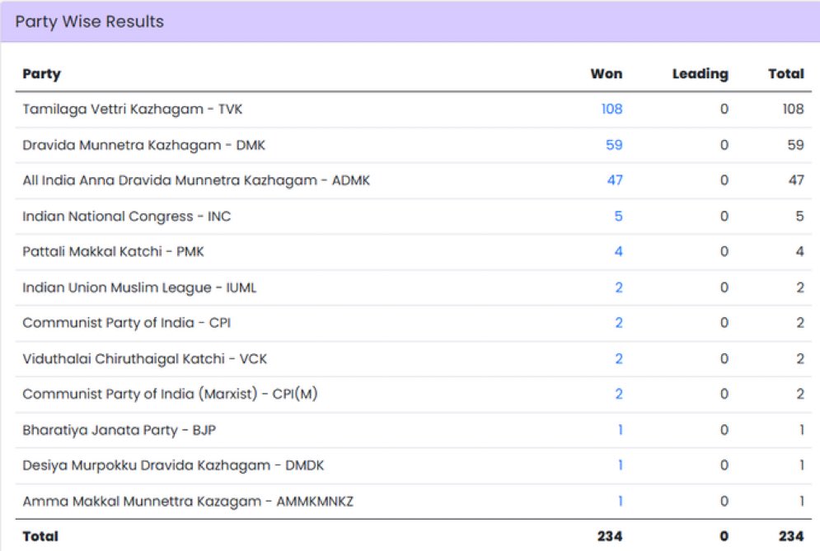Click ADMK total cell 47
The image size is (820, 551).
[x=796, y=180]
